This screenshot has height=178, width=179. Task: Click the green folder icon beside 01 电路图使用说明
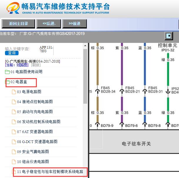[x=7, y=72]
